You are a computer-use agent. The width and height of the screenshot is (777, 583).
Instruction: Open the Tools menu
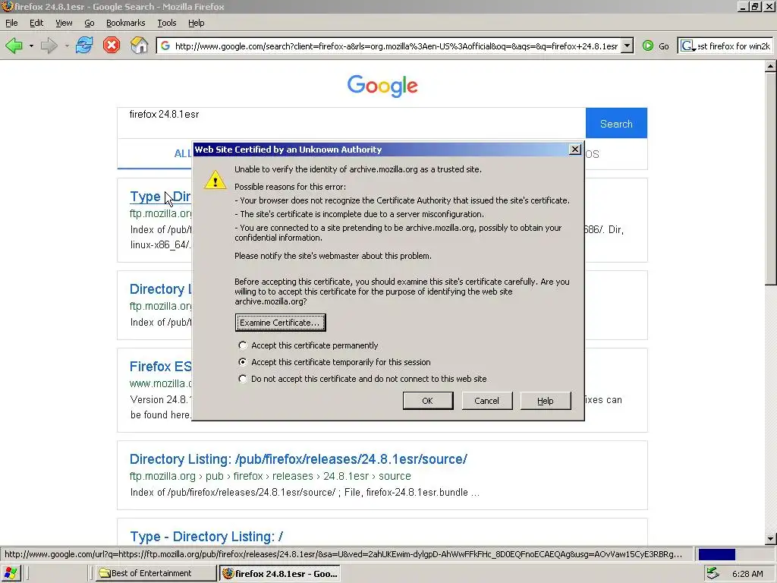166,23
